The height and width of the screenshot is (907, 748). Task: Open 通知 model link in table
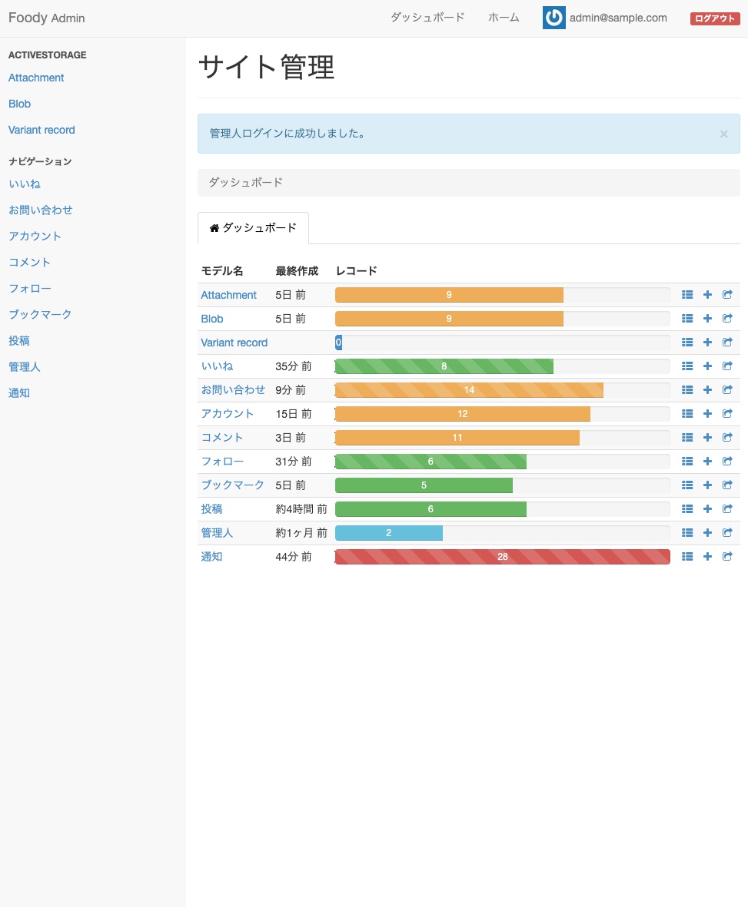click(x=211, y=557)
